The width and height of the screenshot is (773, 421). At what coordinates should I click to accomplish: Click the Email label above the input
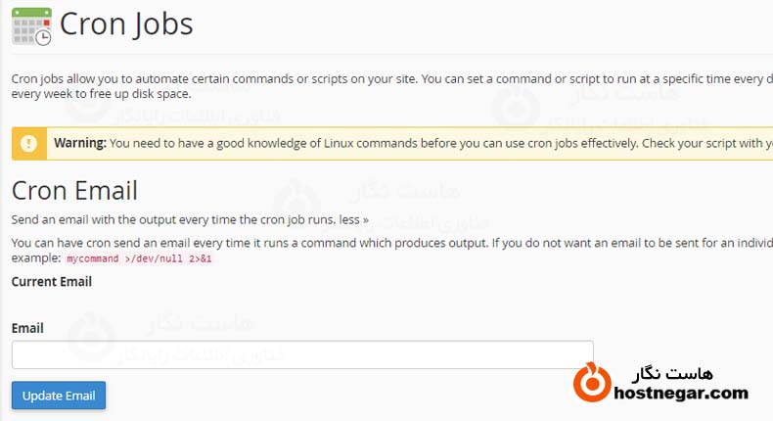pyautogui.click(x=27, y=328)
